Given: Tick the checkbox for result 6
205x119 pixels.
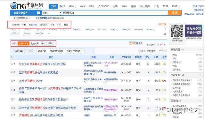Looking at the screenshot, I should [x=12, y=108].
